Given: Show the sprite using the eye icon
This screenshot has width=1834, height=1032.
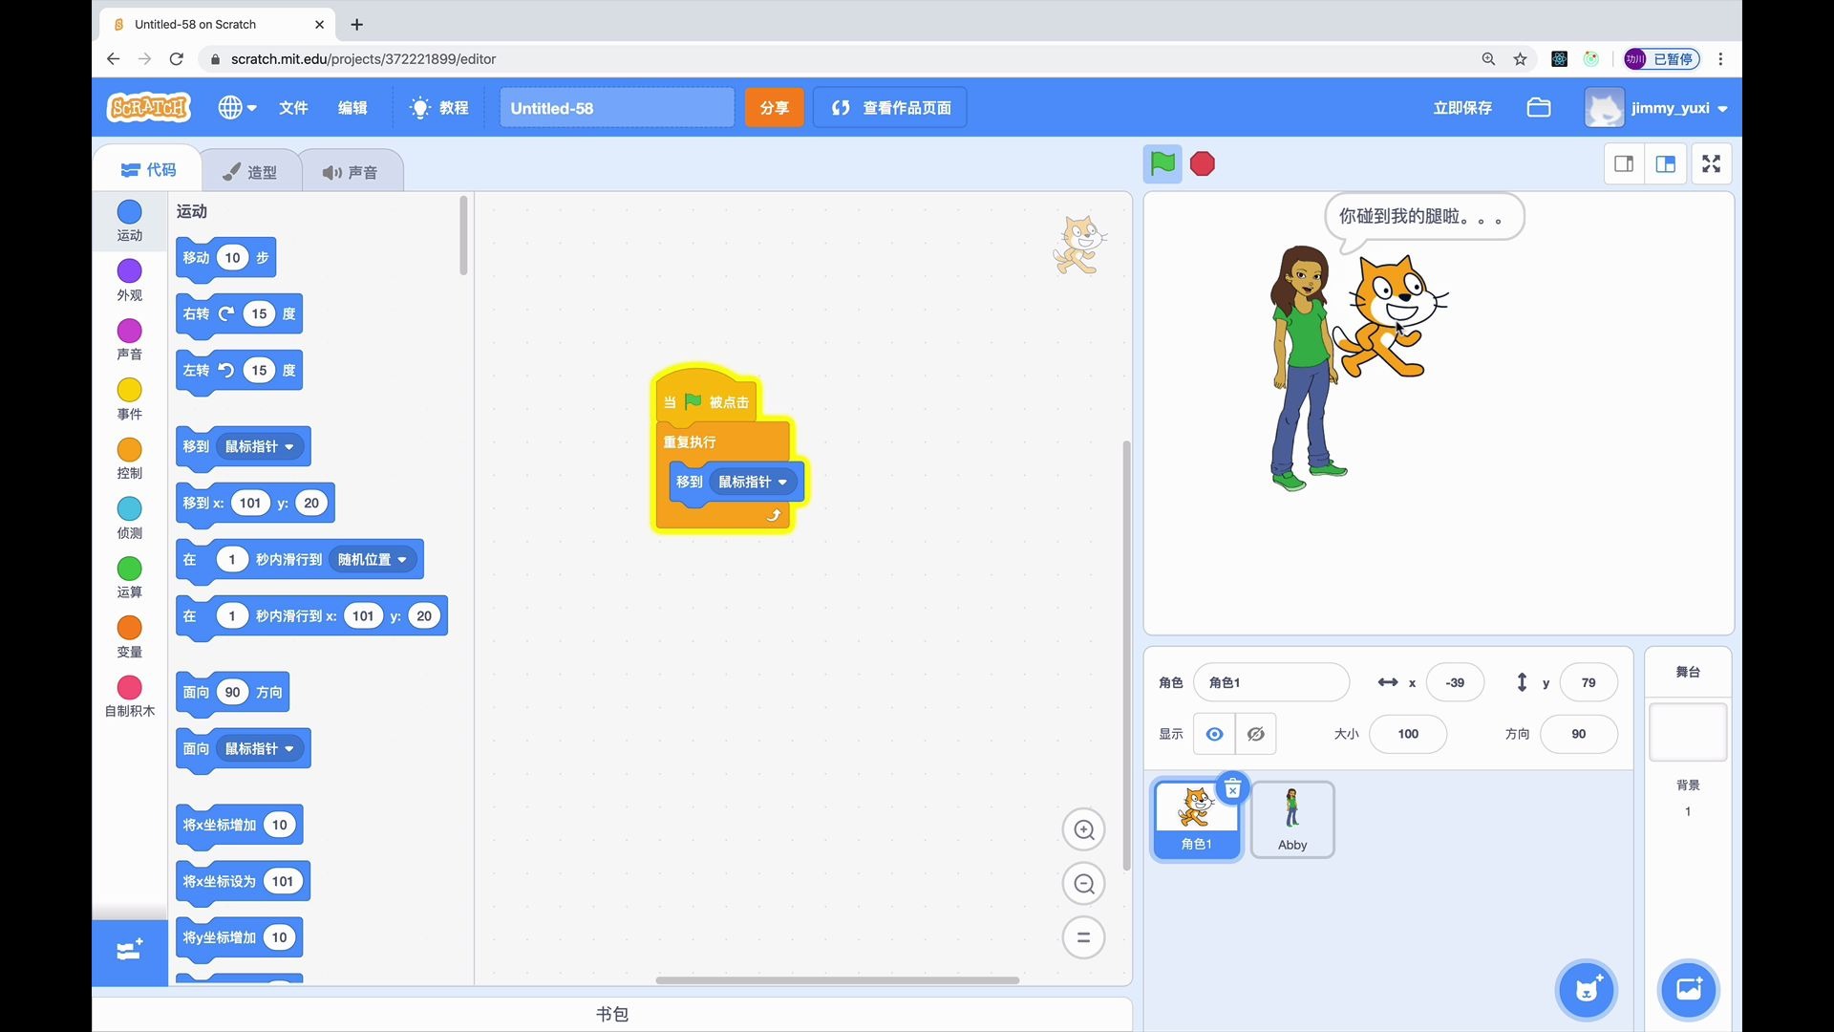Looking at the screenshot, I should point(1214,734).
